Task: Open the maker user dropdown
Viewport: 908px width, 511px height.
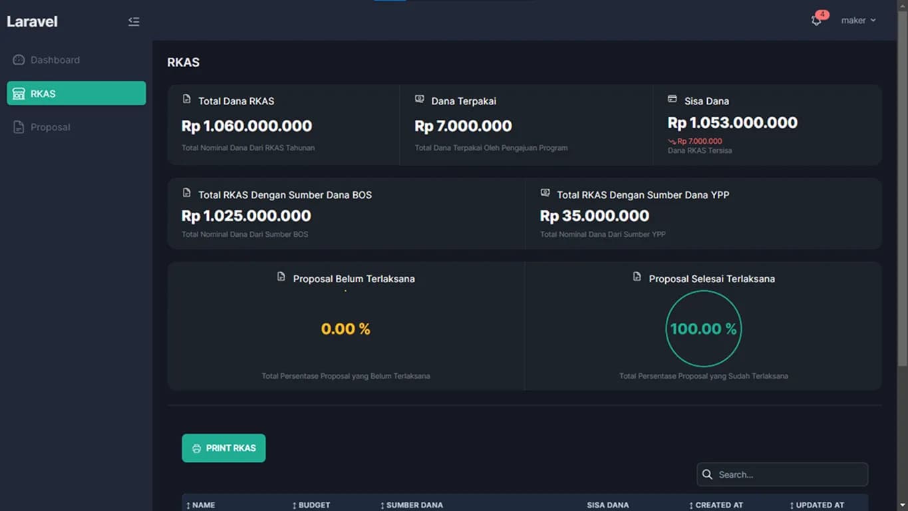Action: point(858,21)
